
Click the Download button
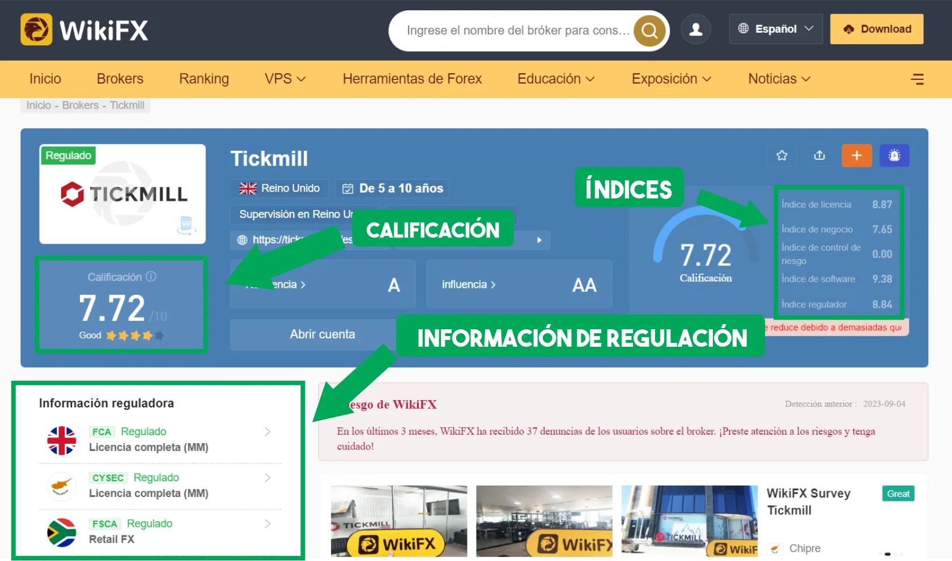click(x=877, y=29)
